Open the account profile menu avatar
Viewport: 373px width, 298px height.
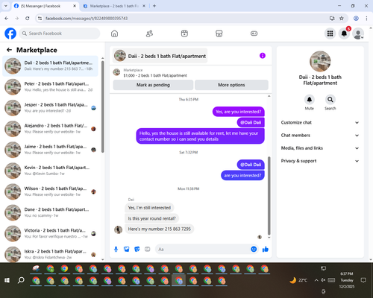[x=358, y=34]
